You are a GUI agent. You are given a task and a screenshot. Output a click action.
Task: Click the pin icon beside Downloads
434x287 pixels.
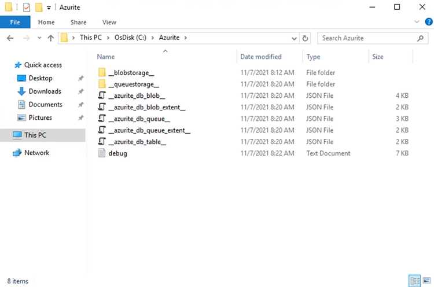click(x=80, y=91)
